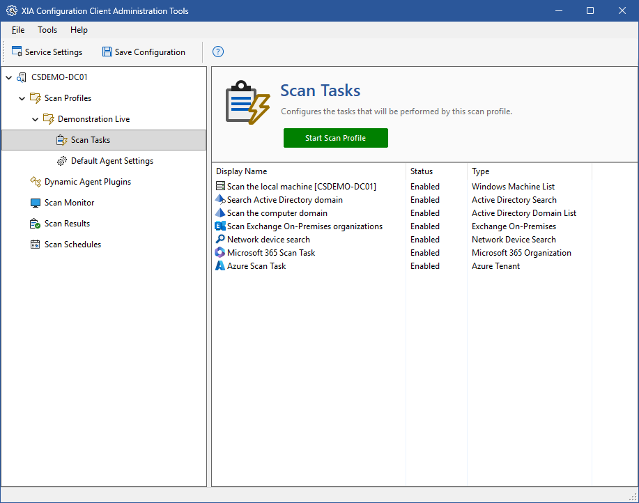This screenshot has height=503, width=639.
Task: Click Enabled status of Azure Scan Task
Action: pos(425,266)
